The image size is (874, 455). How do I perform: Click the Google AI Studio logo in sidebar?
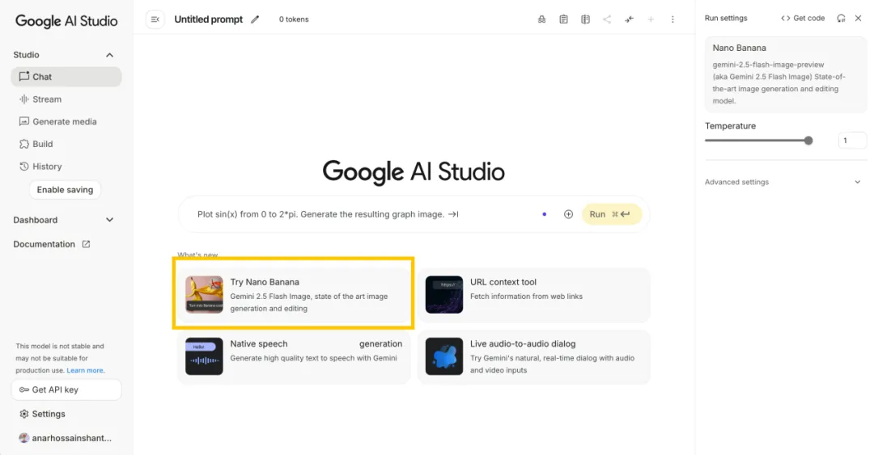[66, 21]
